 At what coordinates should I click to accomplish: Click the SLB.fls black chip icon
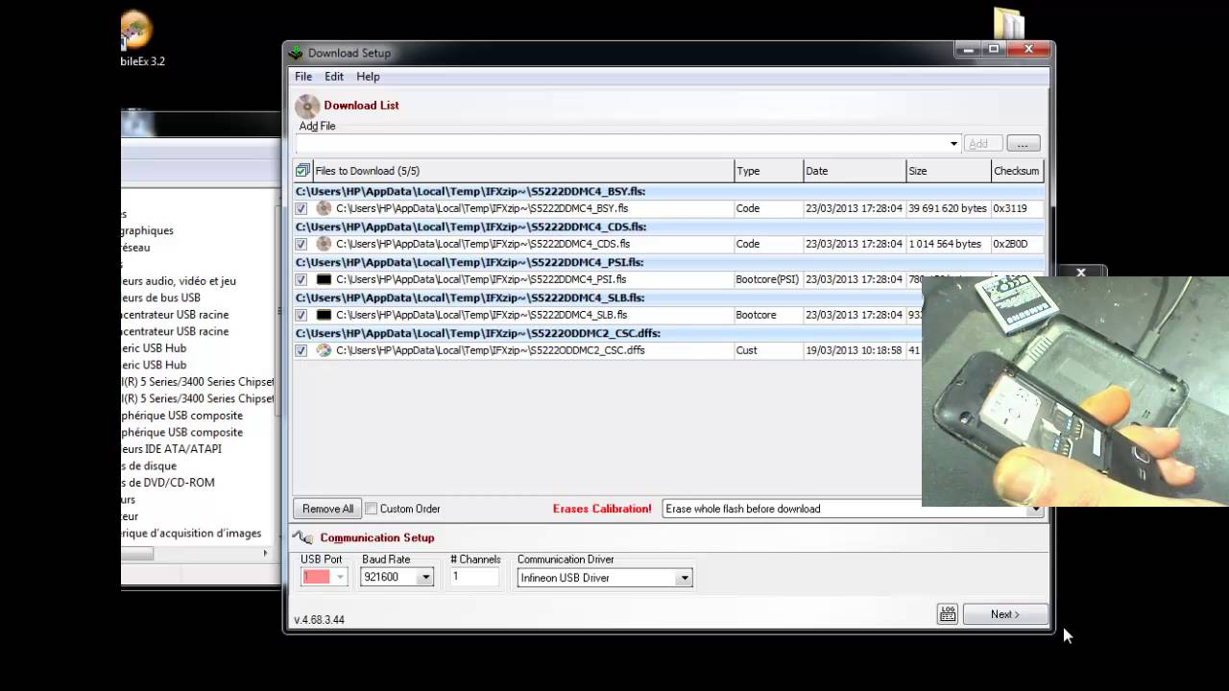324,315
